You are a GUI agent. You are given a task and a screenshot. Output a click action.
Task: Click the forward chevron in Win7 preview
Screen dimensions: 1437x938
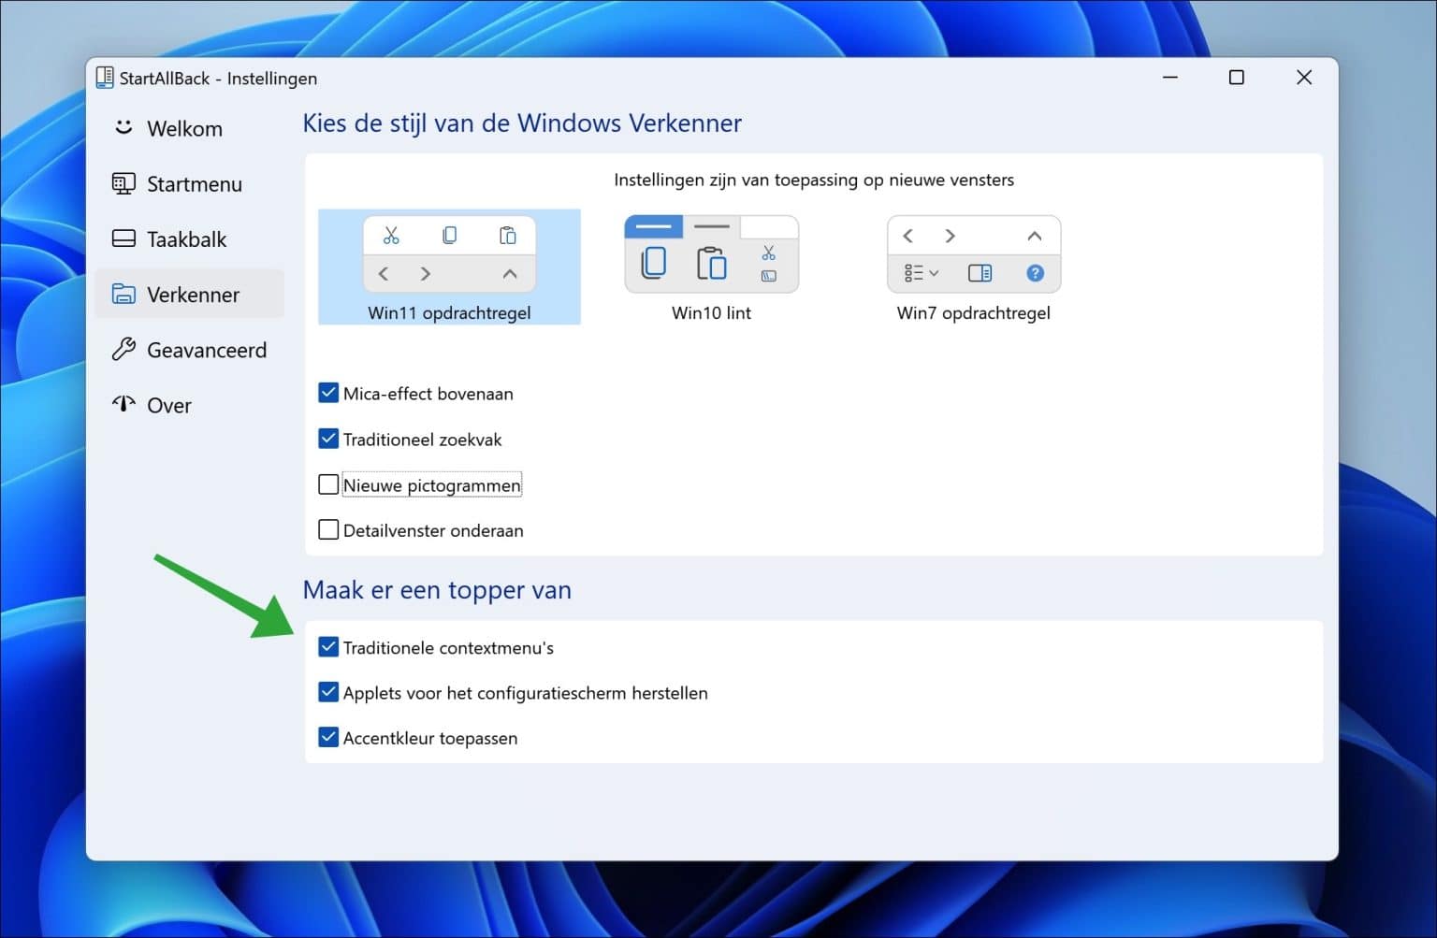tap(950, 236)
